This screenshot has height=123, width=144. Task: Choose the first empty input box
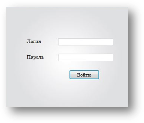click(86, 42)
